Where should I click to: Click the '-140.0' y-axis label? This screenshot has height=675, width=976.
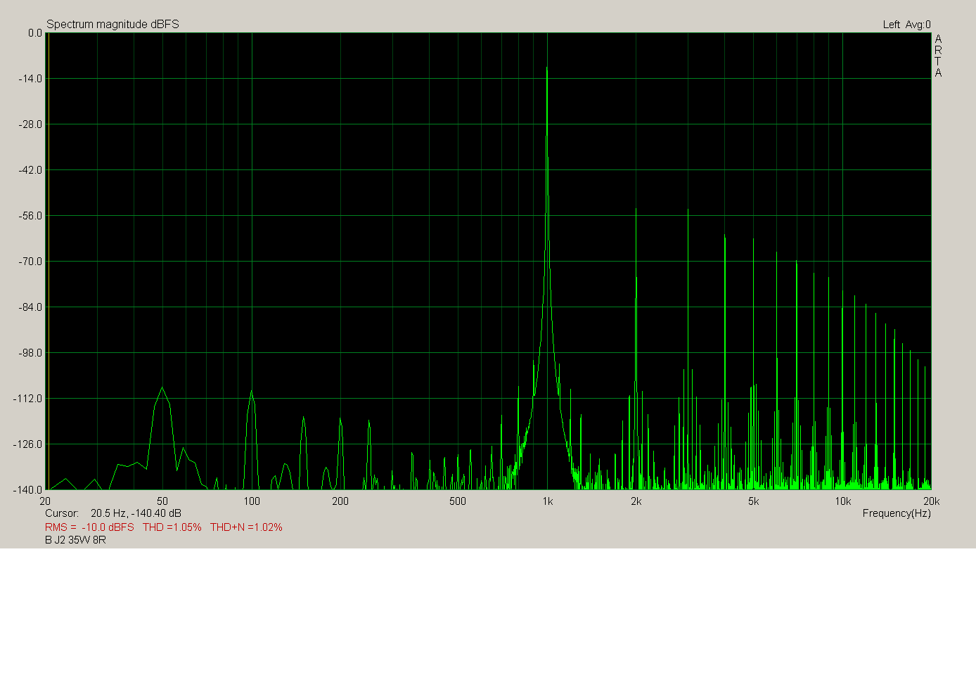28,490
